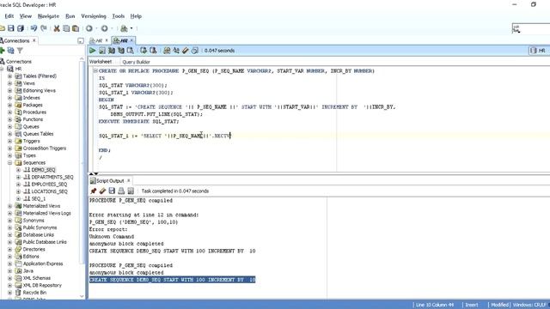
Task: Click the Run Script icon
Action: tap(102, 51)
